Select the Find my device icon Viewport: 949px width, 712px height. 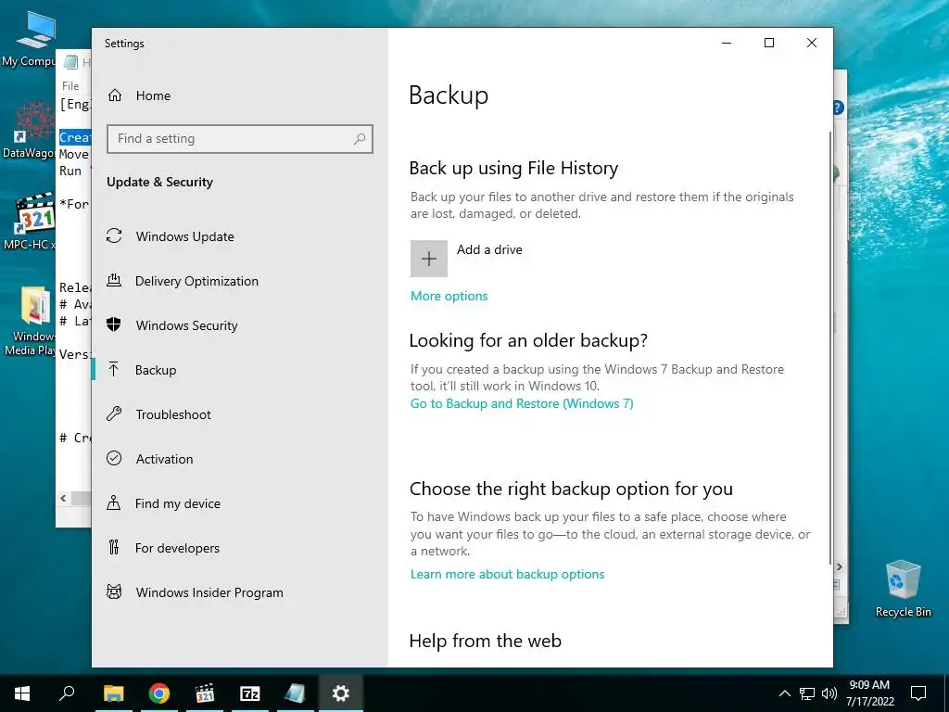(114, 503)
